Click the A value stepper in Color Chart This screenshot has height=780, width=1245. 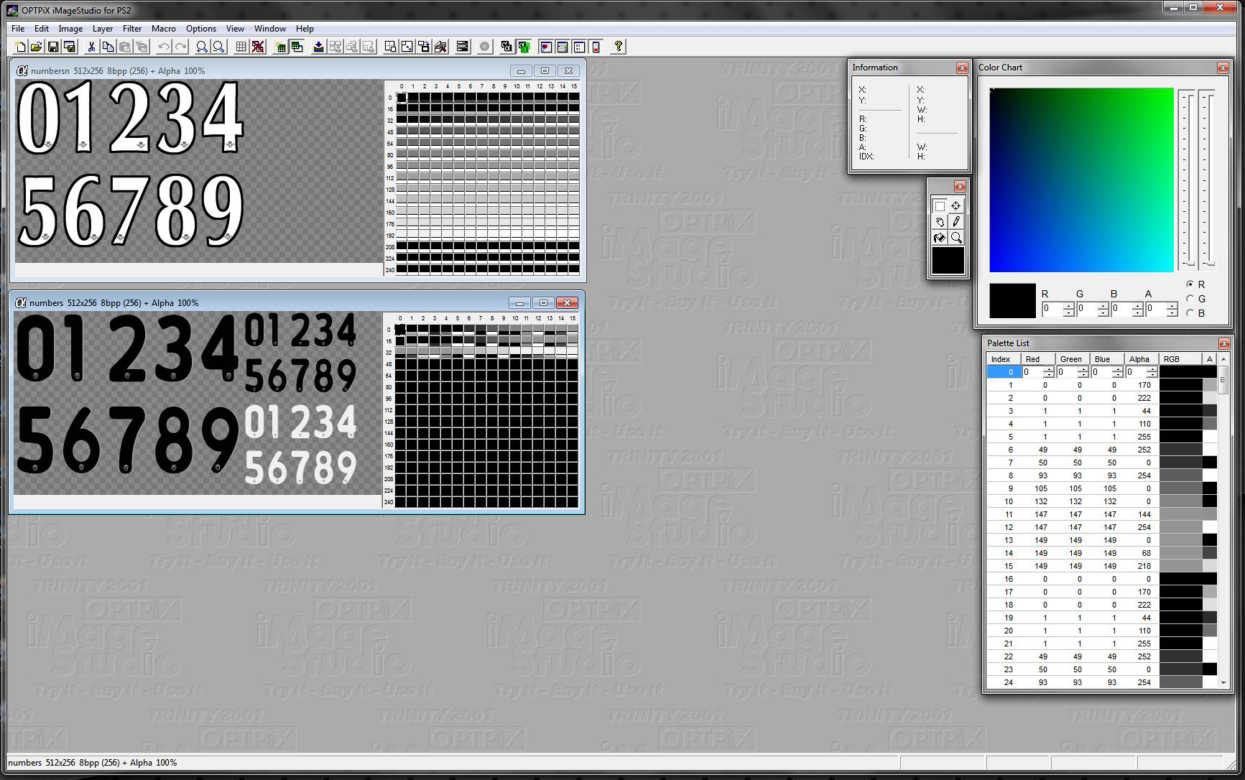(1172, 310)
